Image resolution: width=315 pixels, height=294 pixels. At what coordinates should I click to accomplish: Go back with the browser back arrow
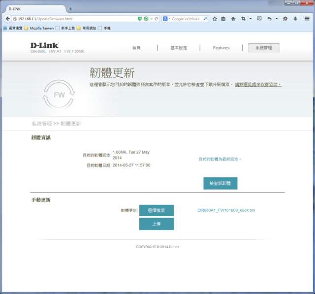pyautogui.click(x=7, y=19)
